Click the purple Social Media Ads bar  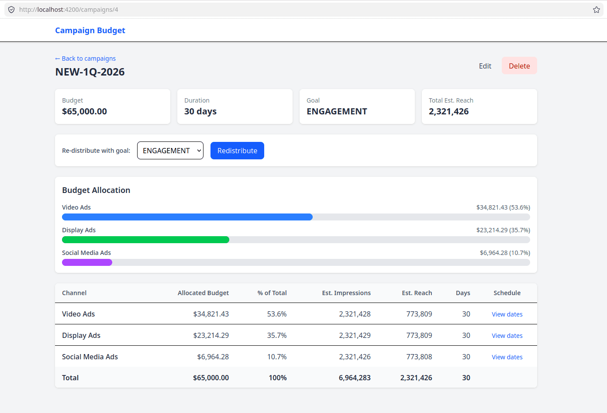(87, 262)
